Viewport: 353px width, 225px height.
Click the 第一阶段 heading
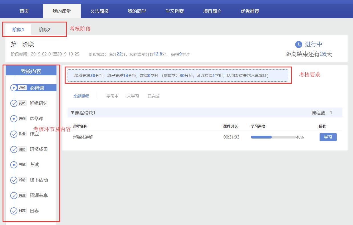pyautogui.click(x=23, y=44)
